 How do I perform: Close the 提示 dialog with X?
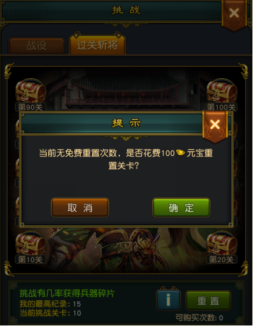pos(215,125)
